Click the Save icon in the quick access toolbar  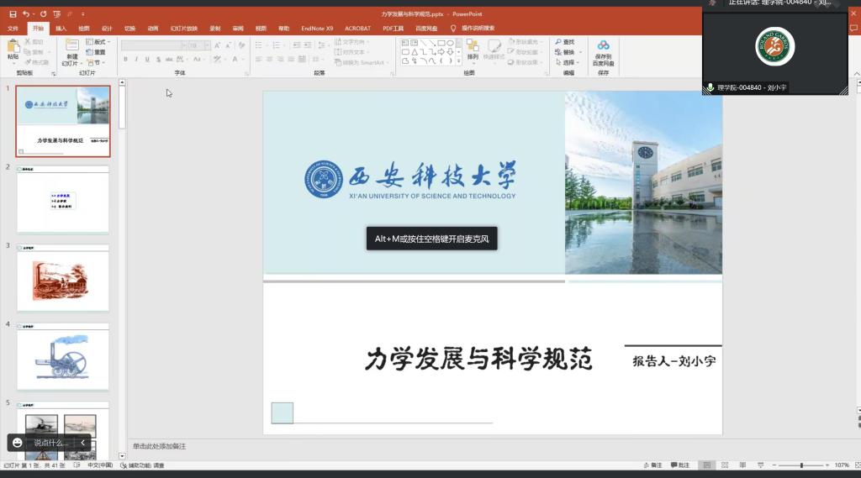(x=13, y=13)
